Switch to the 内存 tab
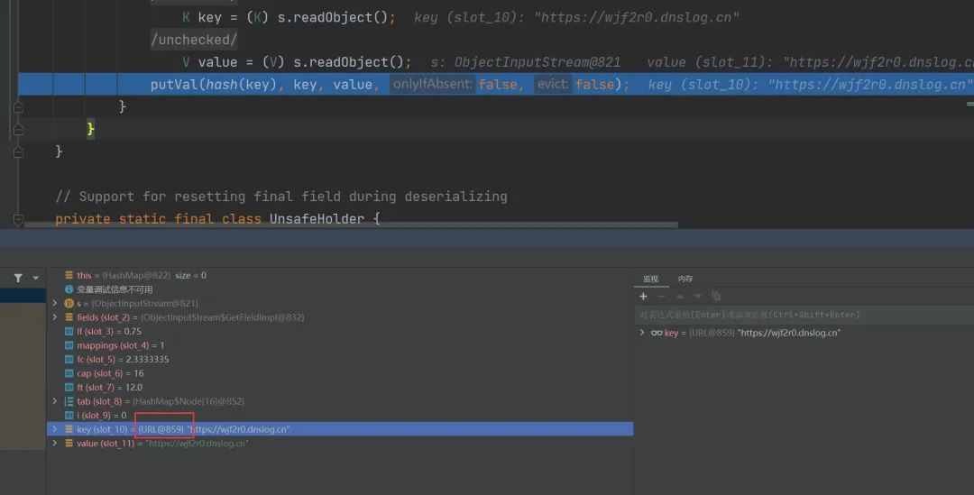 685,279
